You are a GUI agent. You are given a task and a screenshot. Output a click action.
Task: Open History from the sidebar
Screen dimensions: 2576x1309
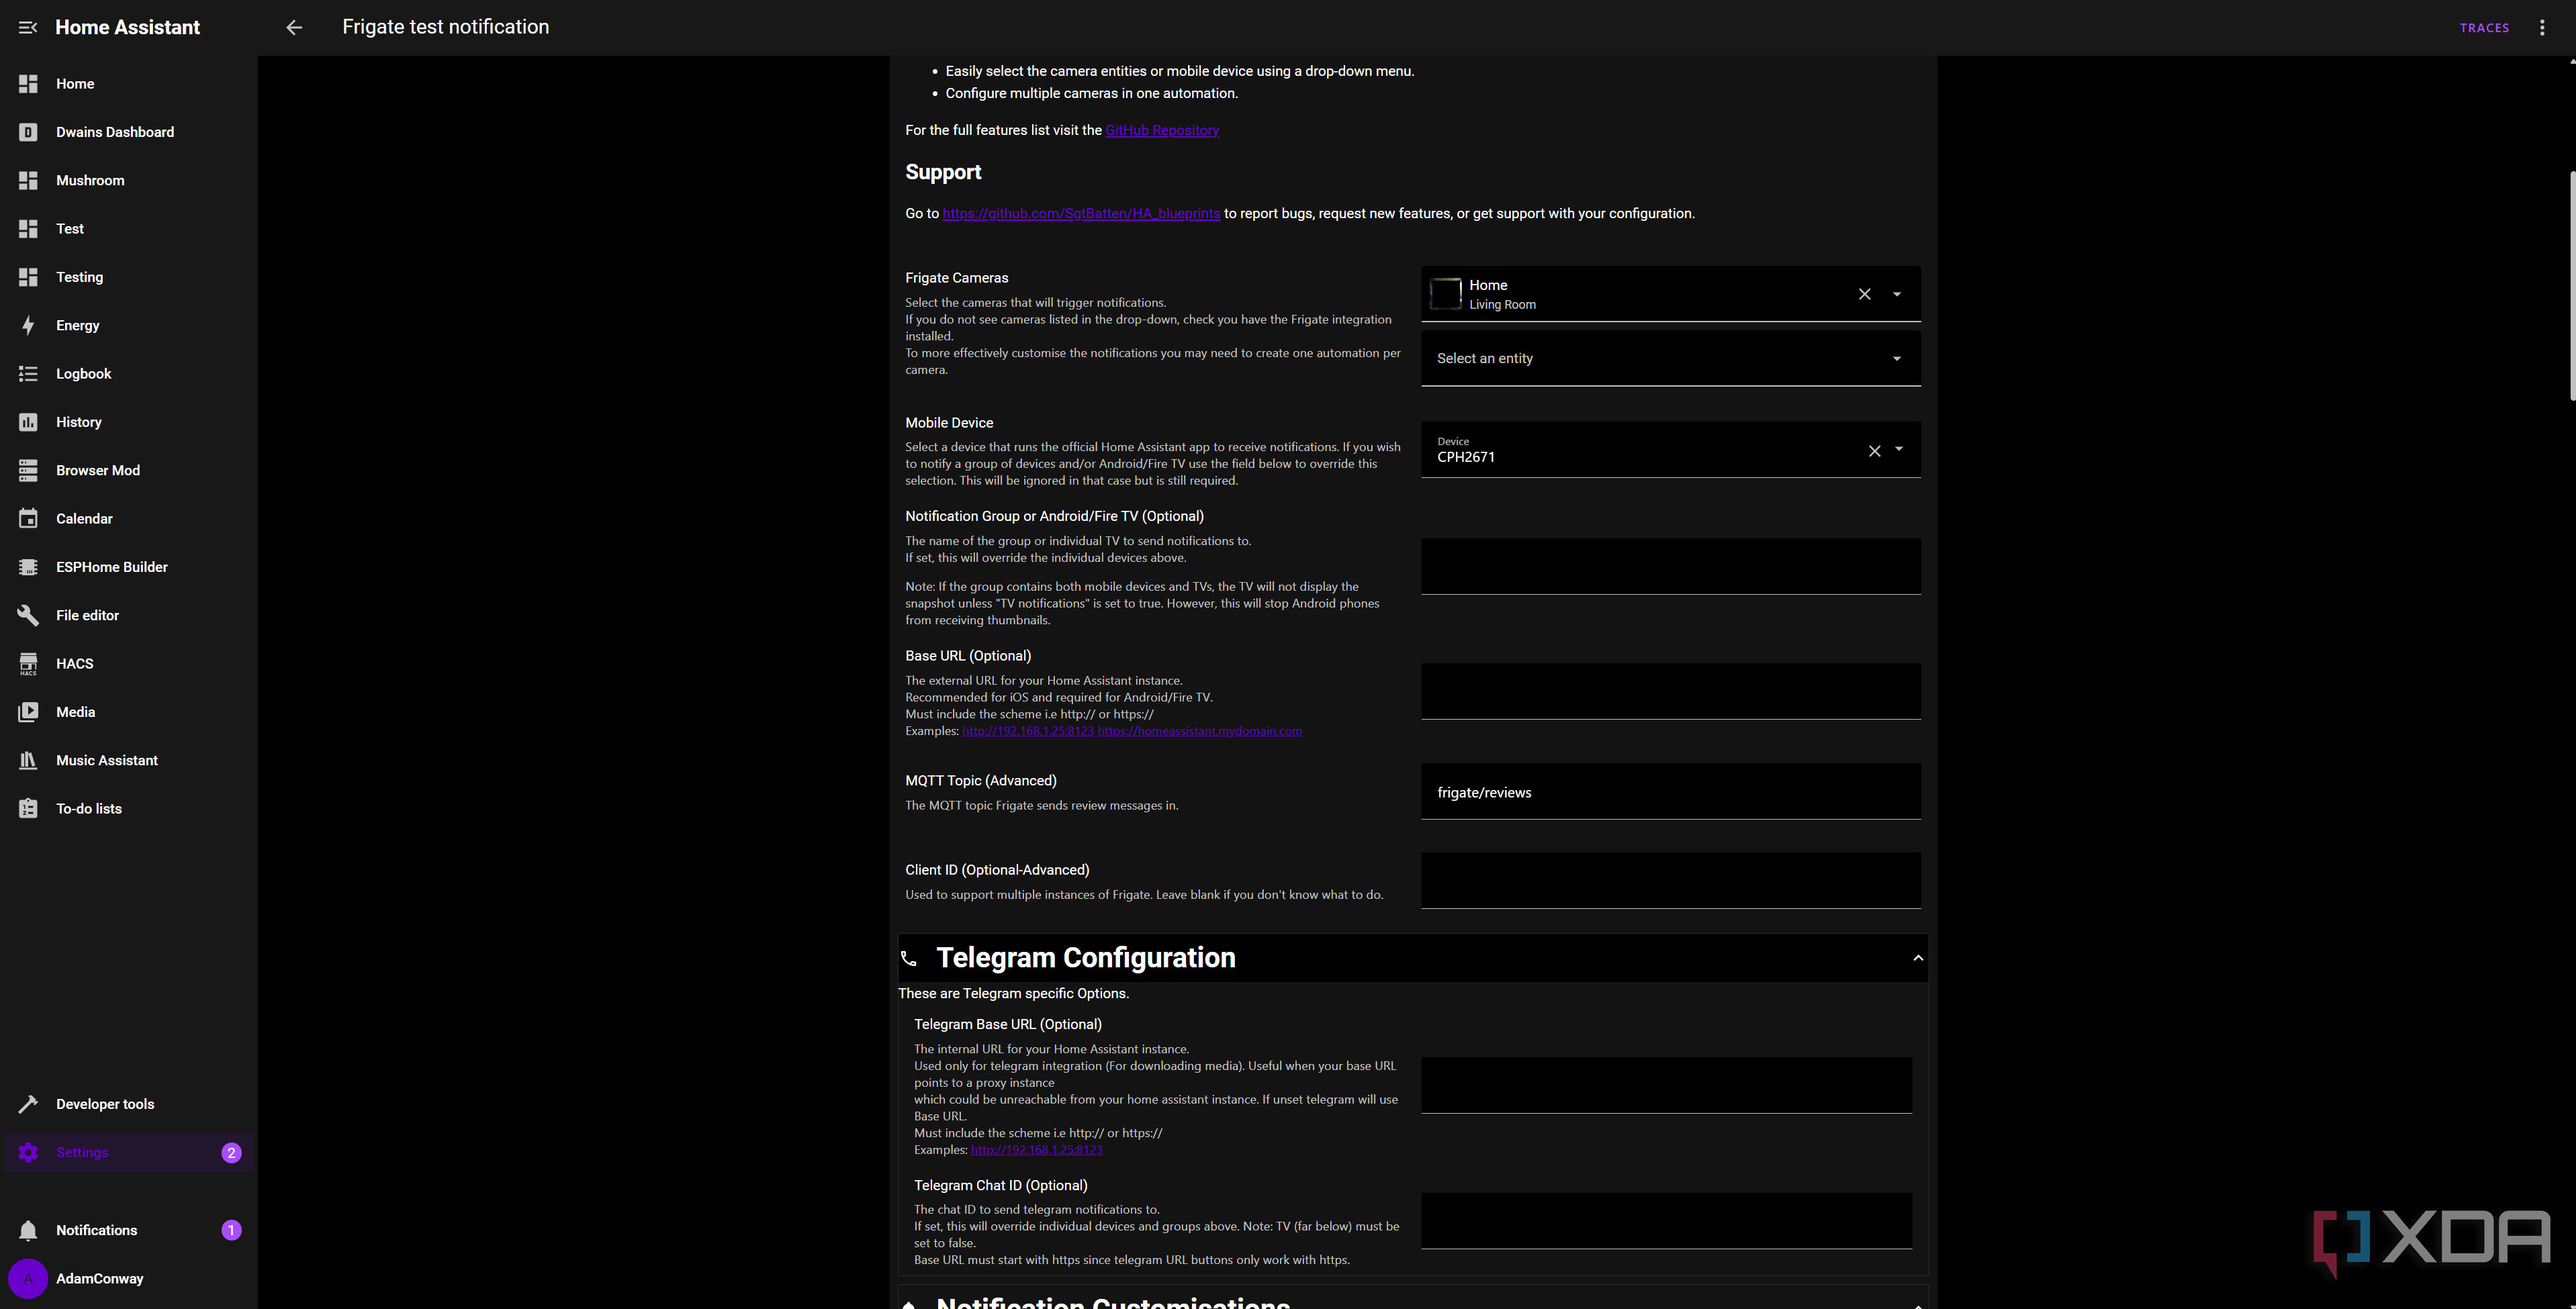click(x=128, y=422)
